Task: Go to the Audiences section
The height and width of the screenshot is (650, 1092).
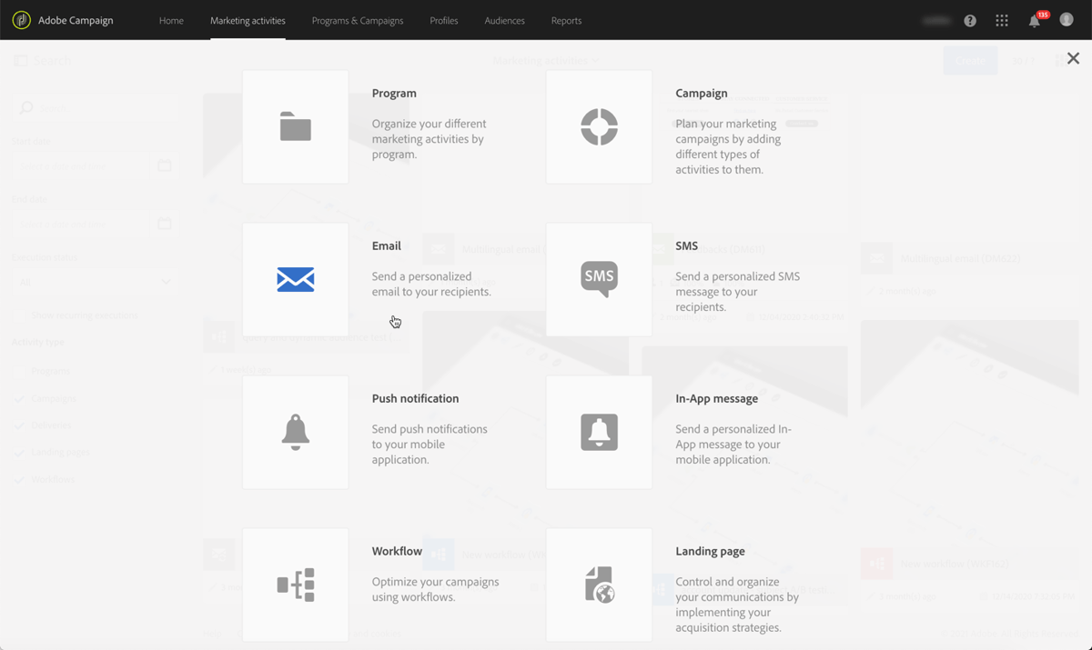Action: click(504, 20)
